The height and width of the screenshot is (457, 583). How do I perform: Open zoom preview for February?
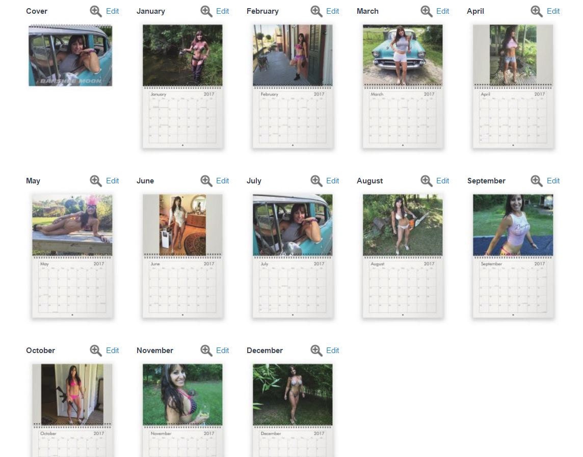point(316,11)
